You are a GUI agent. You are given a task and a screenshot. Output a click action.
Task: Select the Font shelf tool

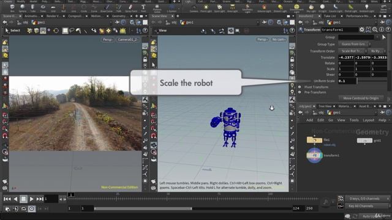click(143, 8)
